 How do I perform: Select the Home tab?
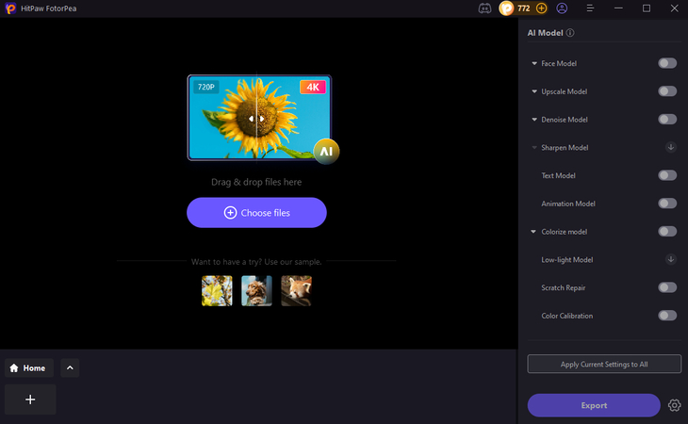[28, 368]
